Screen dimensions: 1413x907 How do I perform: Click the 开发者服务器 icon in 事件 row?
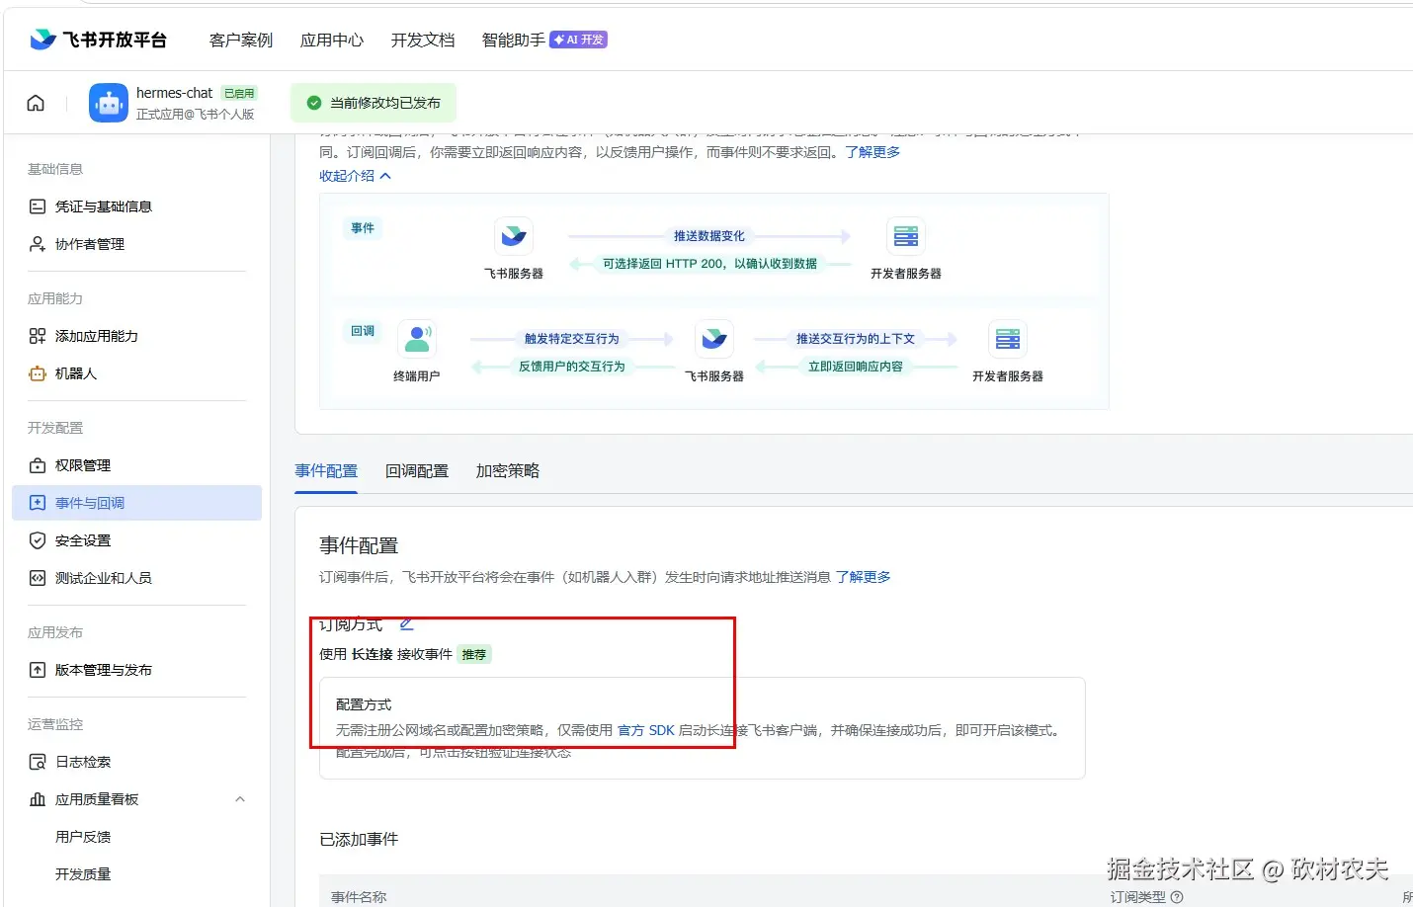[906, 236]
